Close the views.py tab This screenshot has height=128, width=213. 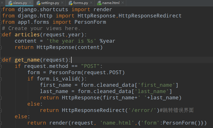30,3
